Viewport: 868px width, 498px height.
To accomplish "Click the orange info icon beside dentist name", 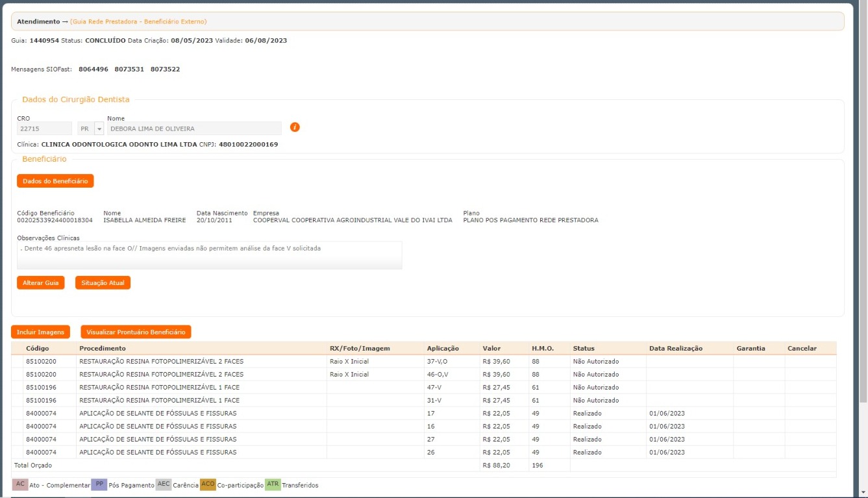I will click(x=295, y=127).
